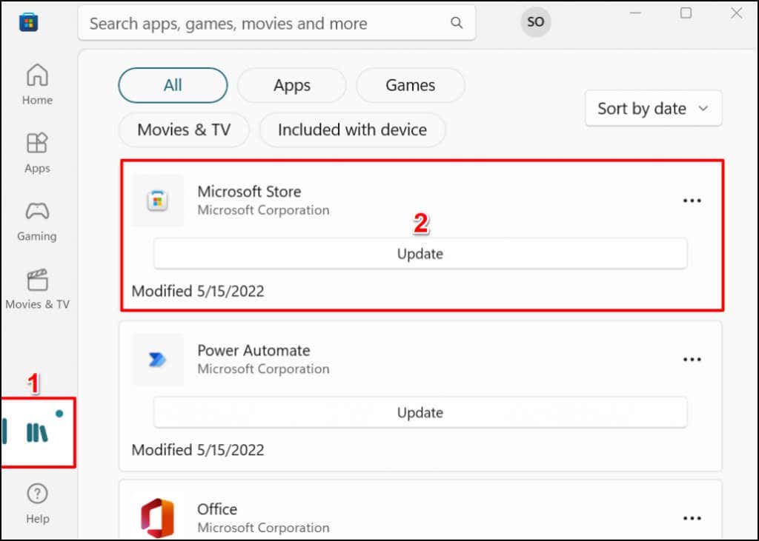The image size is (759, 541).
Task: Open more options for Microsoft Store
Action: pos(692,201)
